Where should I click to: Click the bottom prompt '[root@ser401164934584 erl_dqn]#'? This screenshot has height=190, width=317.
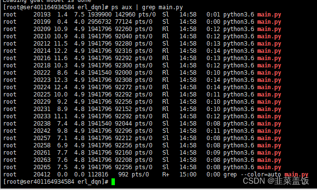(56, 182)
